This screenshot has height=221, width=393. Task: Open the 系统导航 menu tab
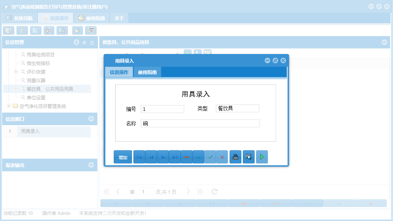(x=20, y=17)
